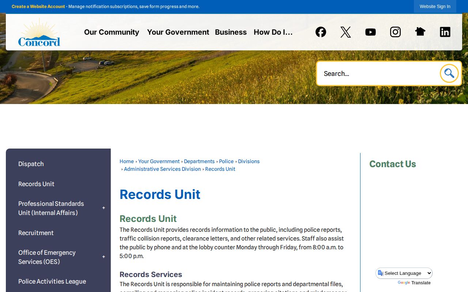Expand Professional Standards Unit submenu
The image size is (468, 292).
103,208
